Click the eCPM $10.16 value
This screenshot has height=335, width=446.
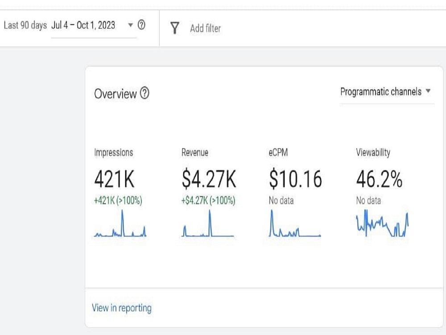pyautogui.click(x=295, y=179)
